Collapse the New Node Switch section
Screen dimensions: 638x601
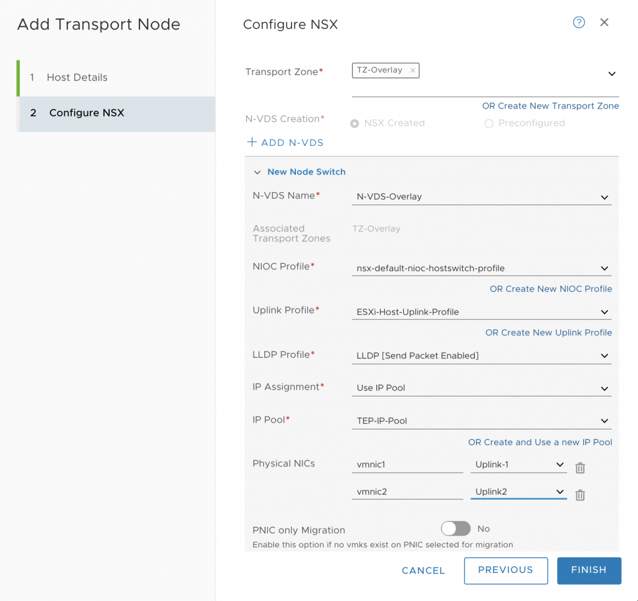[257, 172]
